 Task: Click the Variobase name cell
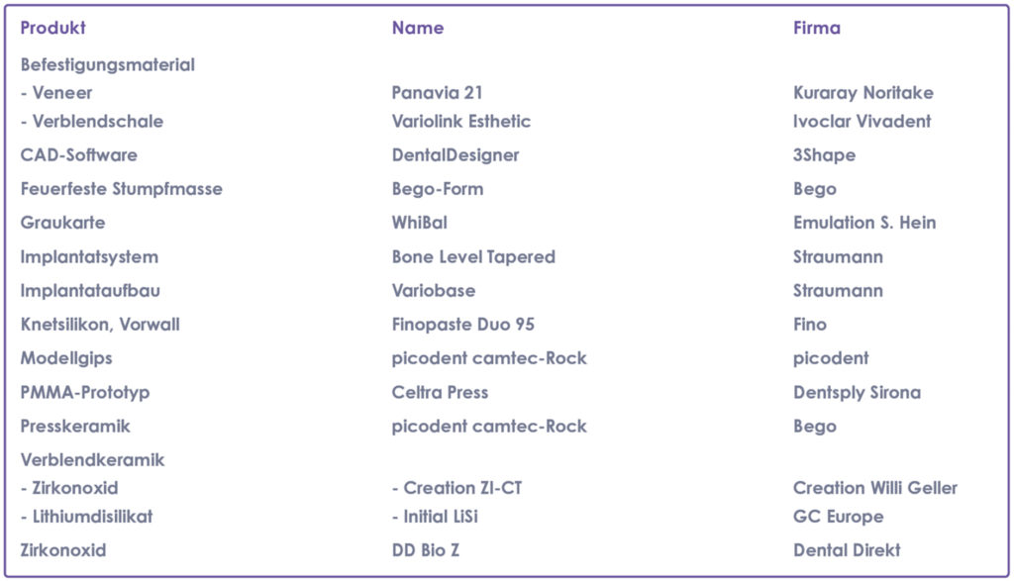coord(434,291)
